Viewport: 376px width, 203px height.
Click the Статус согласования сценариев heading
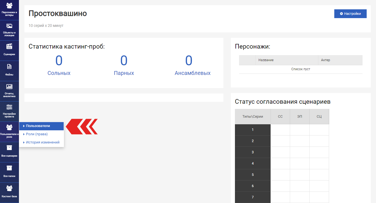click(x=283, y=102)
